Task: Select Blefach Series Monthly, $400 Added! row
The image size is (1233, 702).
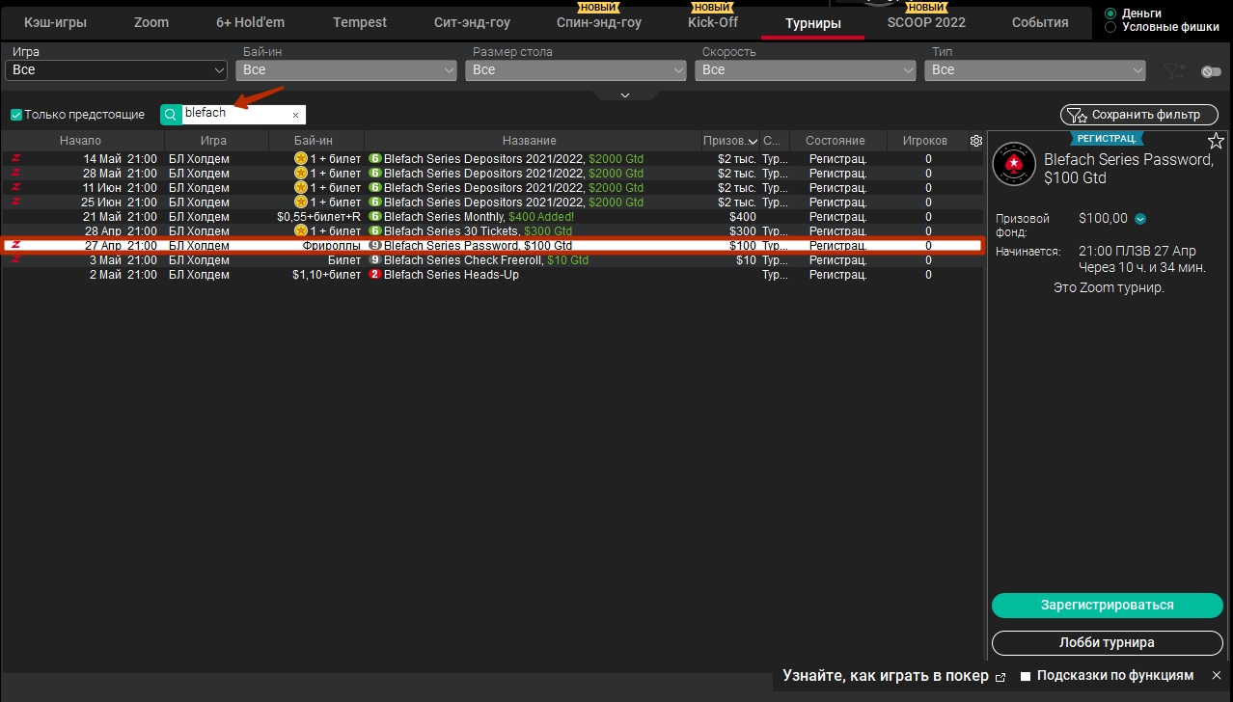Action: coord(492,217)
